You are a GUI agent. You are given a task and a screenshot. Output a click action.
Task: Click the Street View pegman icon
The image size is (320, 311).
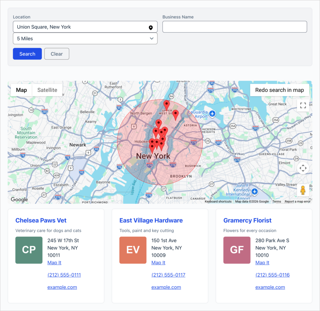303,190
